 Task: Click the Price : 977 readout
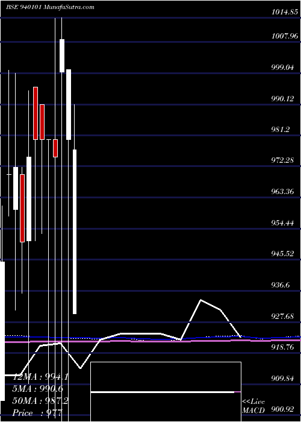(37, 413)
